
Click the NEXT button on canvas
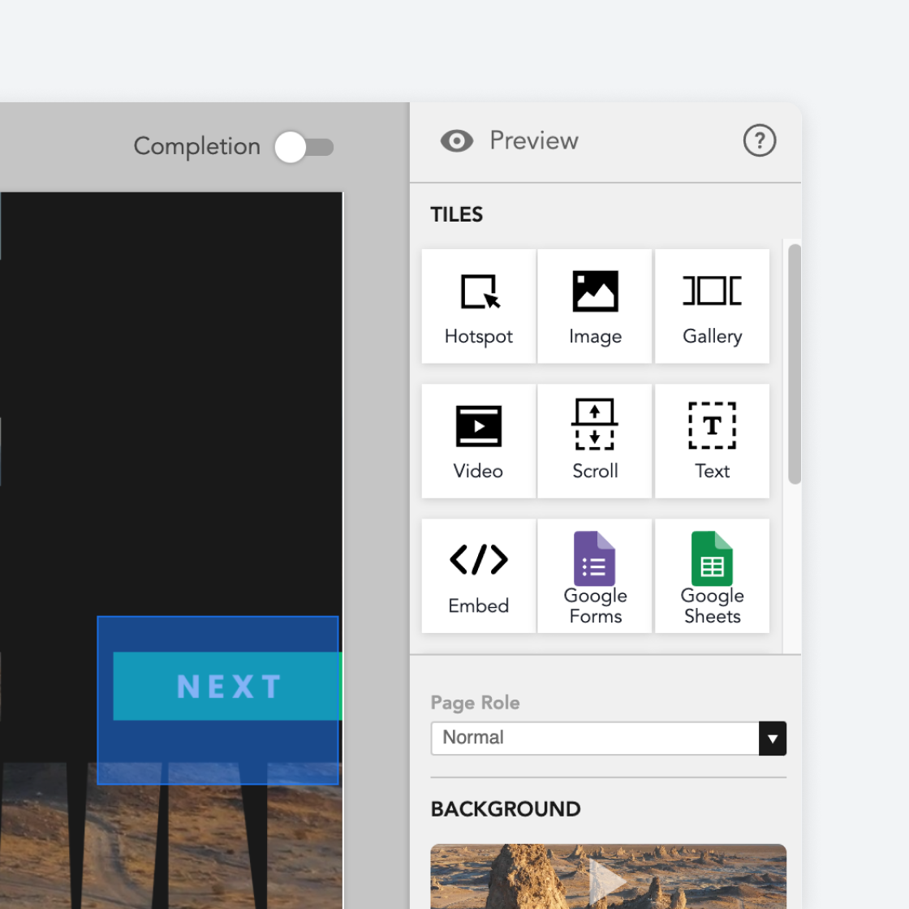click(227, 687)
